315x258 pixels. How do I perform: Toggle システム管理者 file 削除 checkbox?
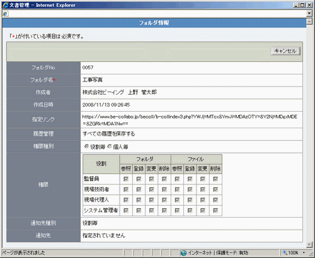215,210
